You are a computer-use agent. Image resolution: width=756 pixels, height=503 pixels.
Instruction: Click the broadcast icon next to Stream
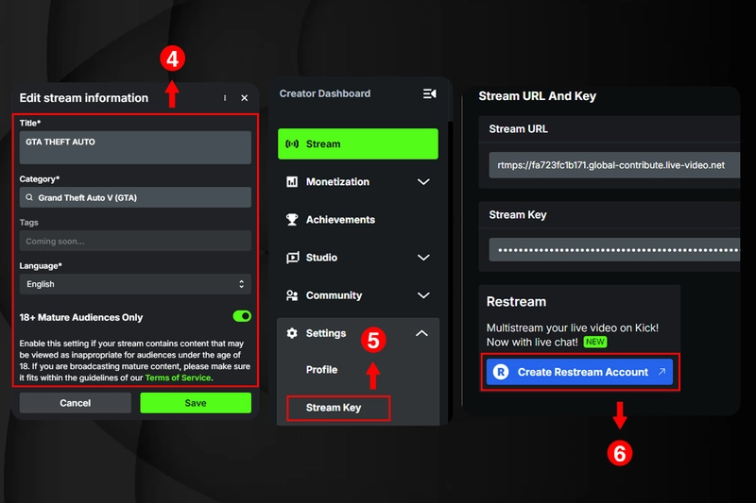[x=292, y=144]
